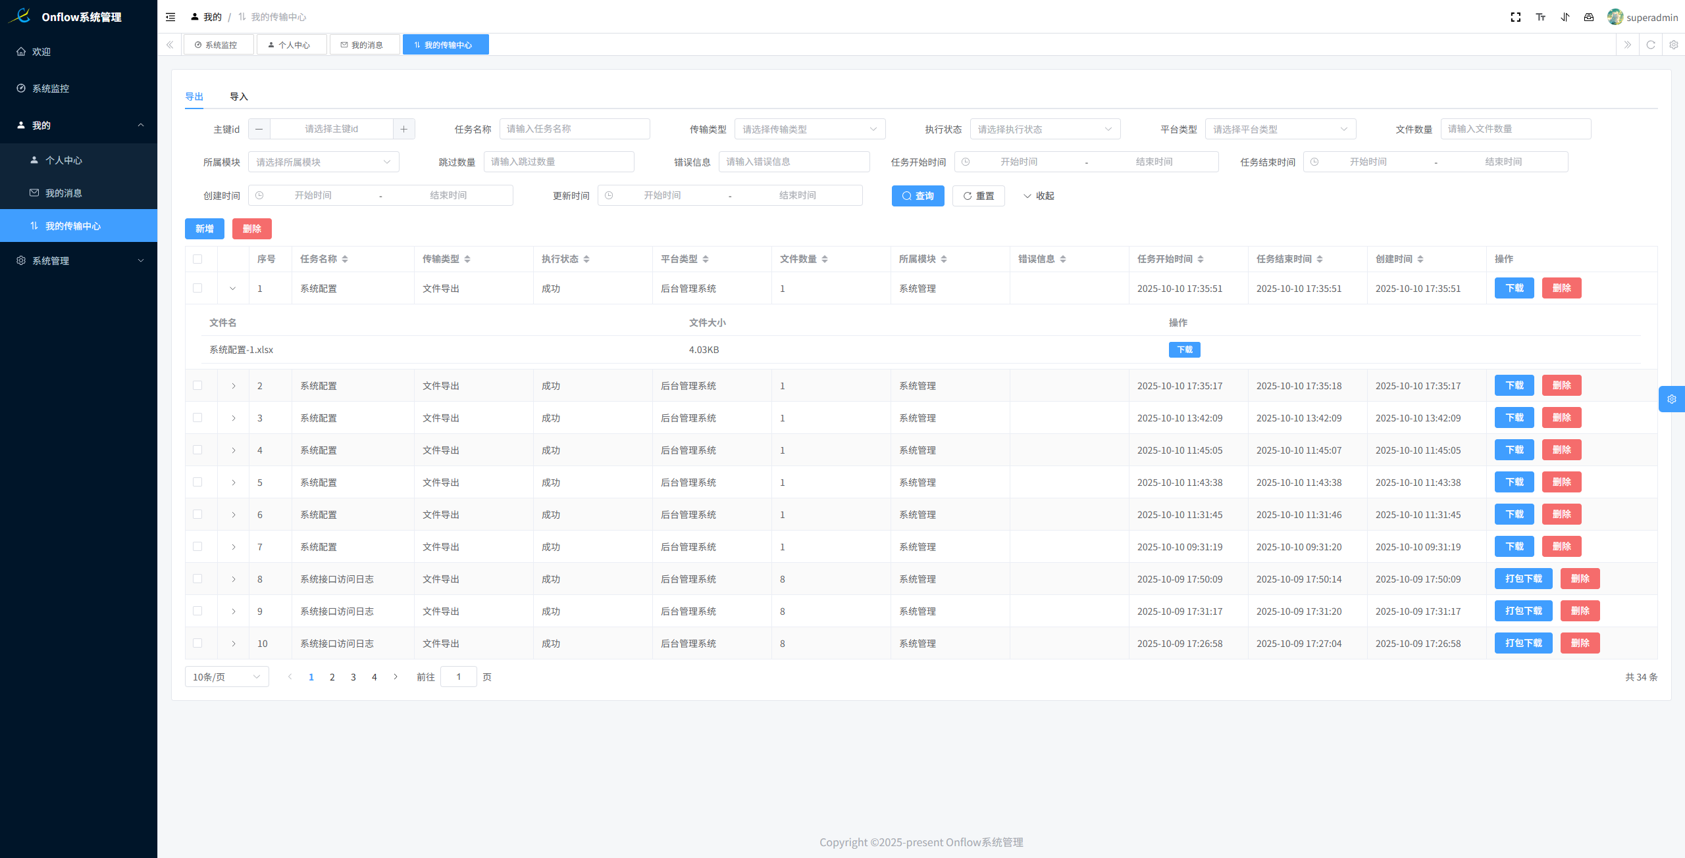Open the messages inbox icon in header

pyautogui.click(x=1589, y=17)
